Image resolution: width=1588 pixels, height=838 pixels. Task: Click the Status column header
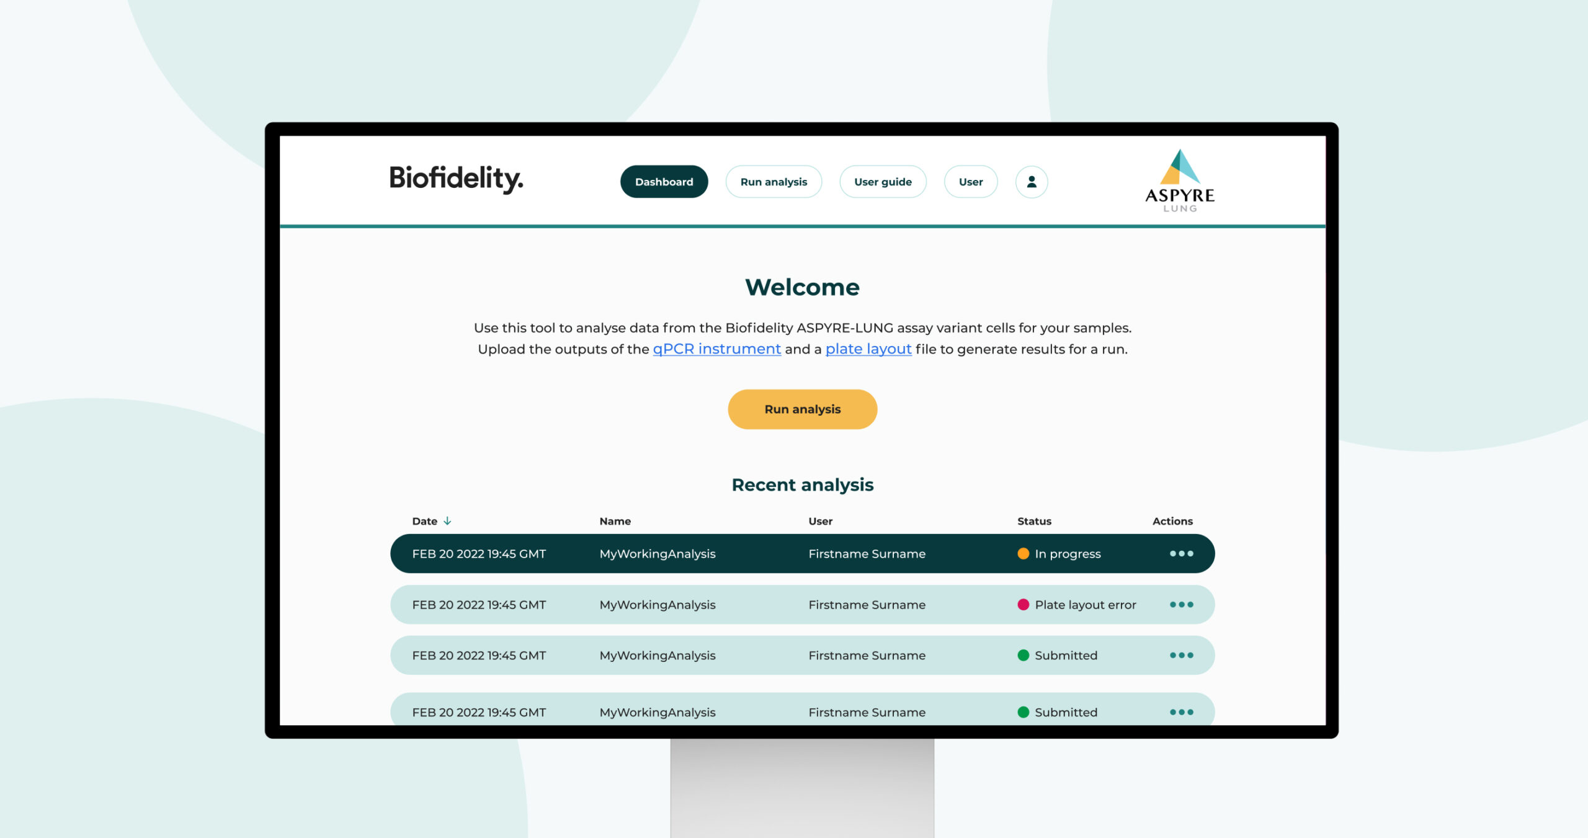tap(1034, 521)
